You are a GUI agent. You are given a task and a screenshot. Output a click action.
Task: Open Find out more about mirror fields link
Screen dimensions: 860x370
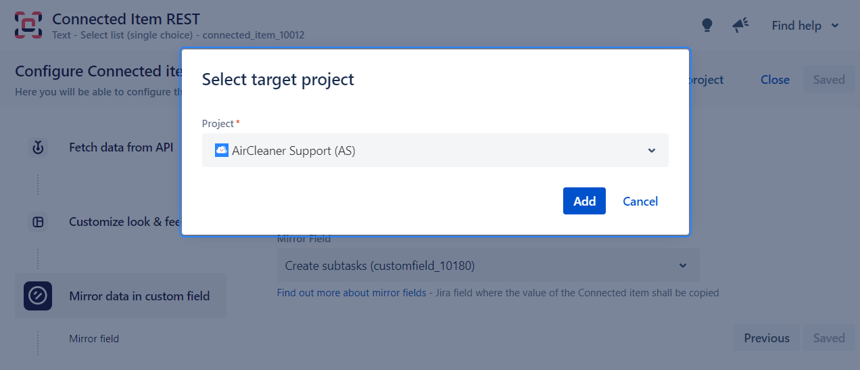coord(352,293)
